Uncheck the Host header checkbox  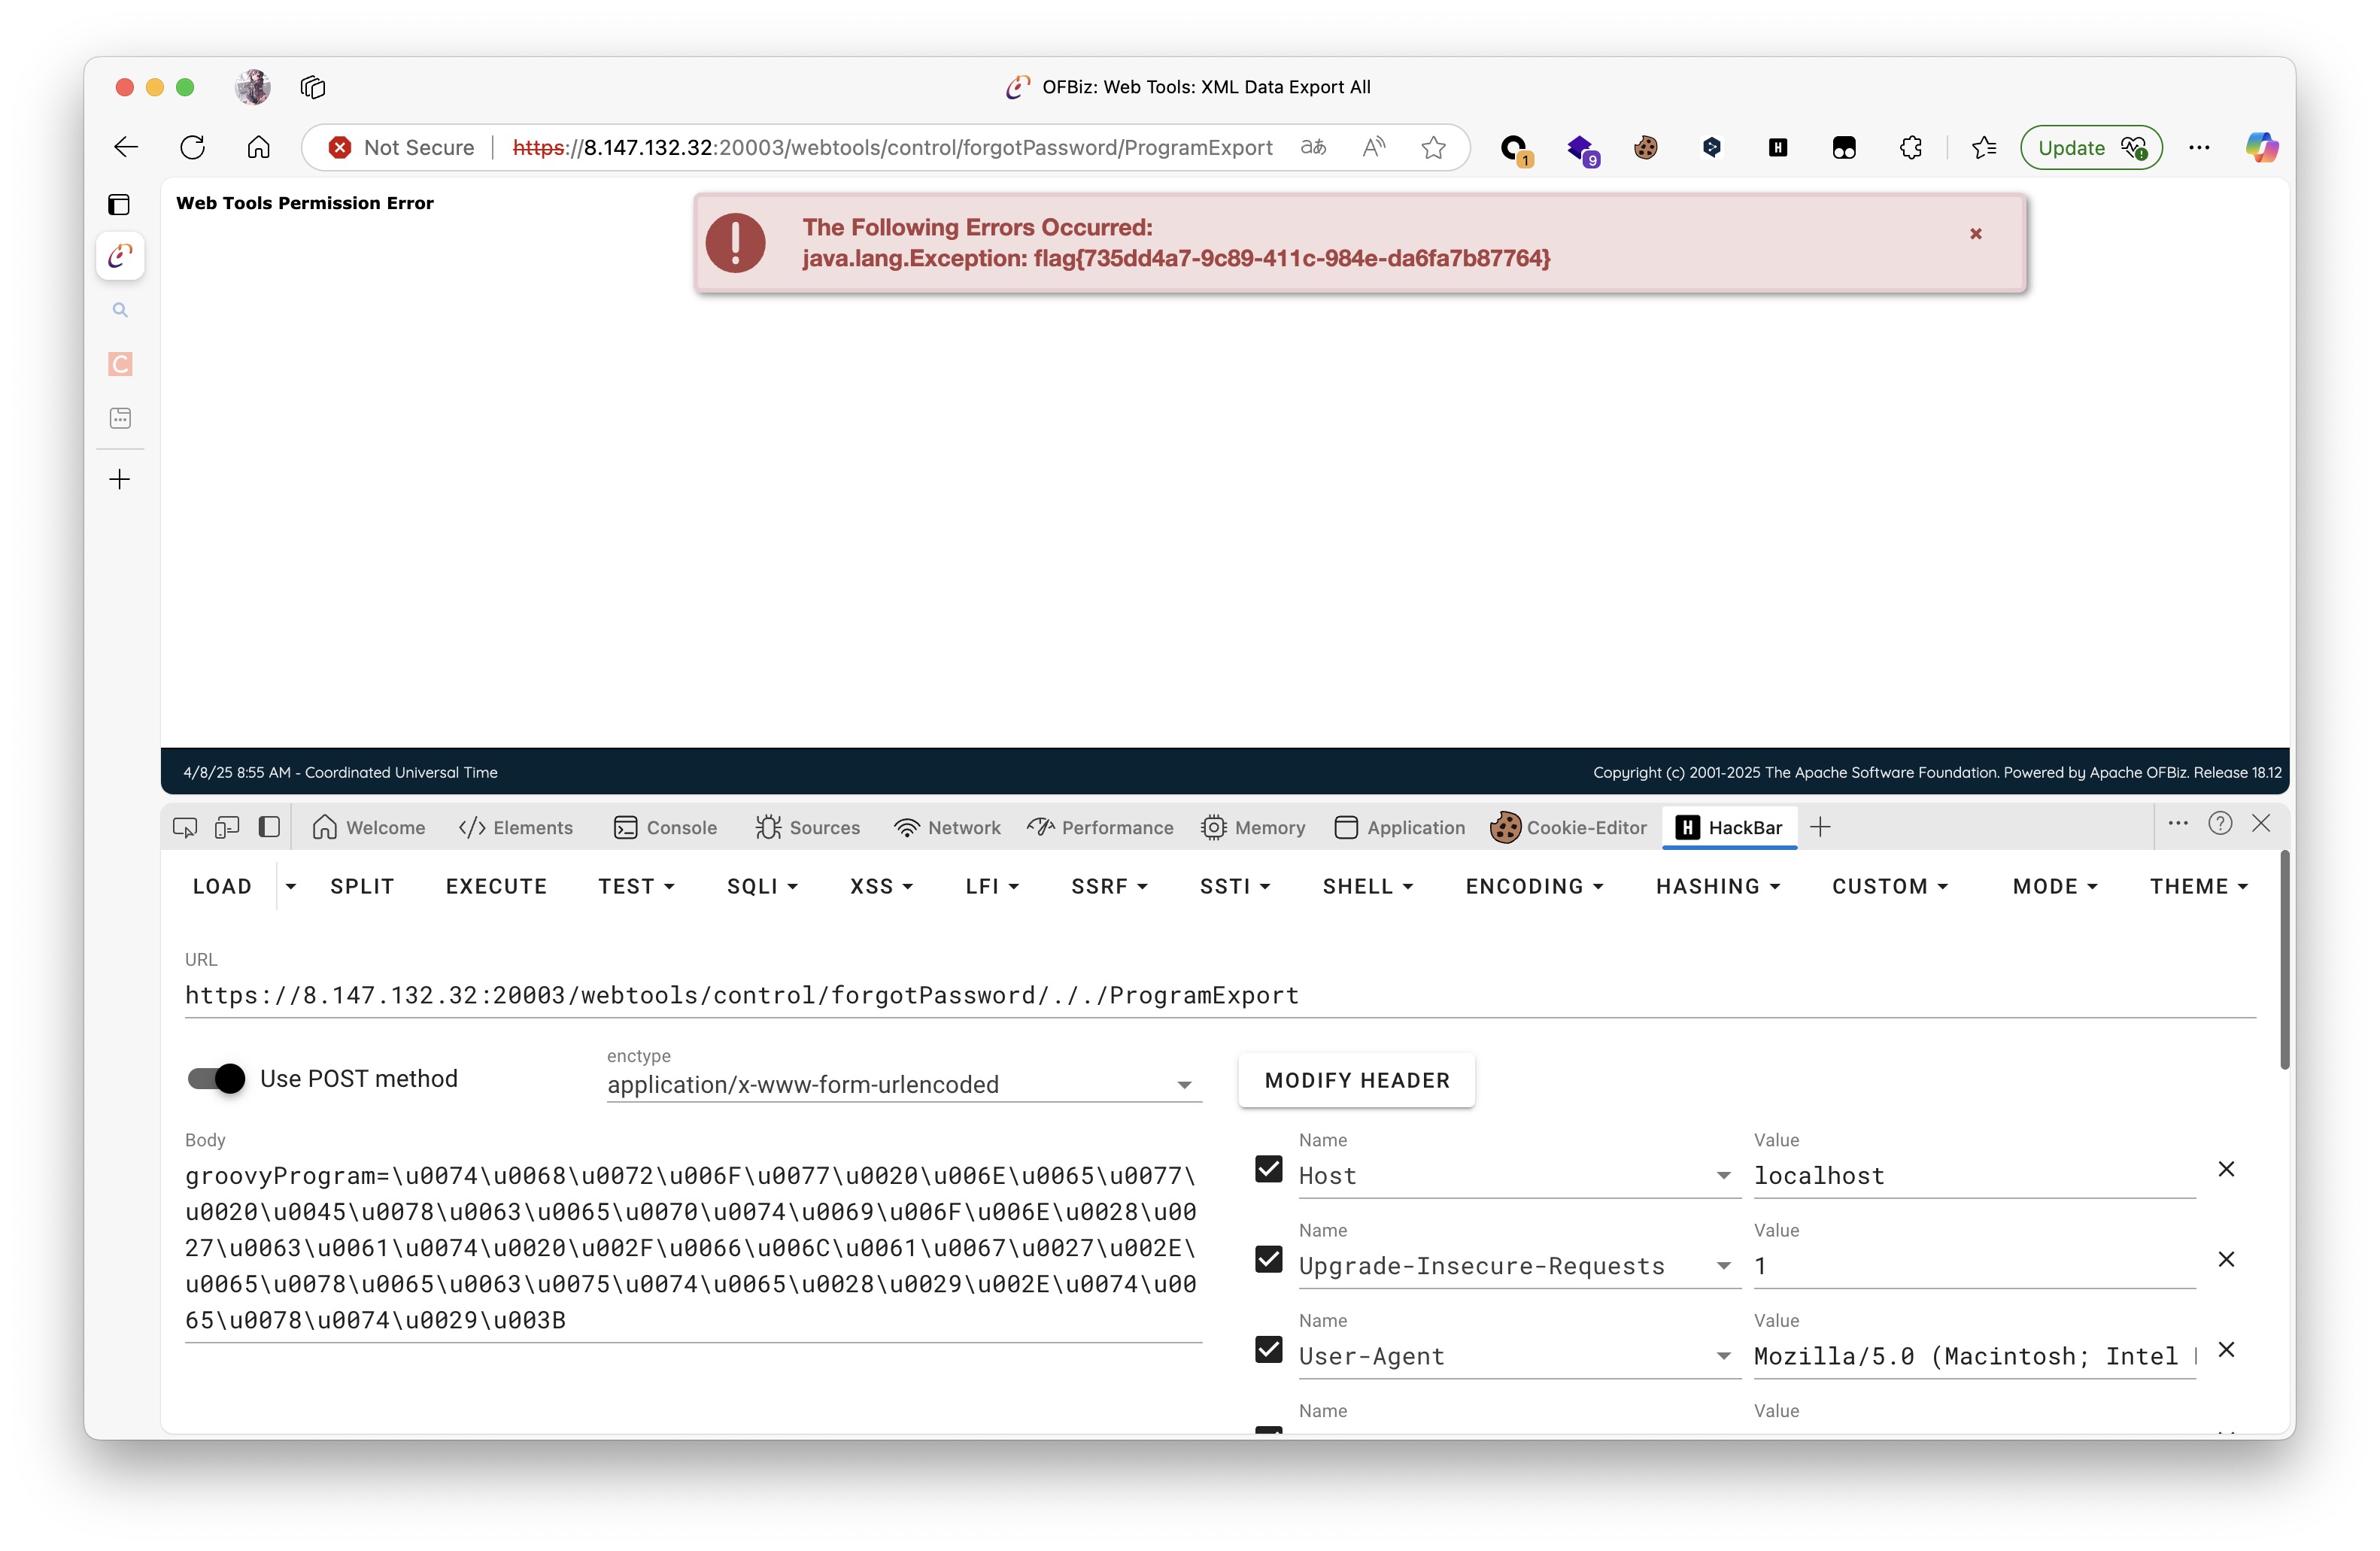[x=1269, y=1169]
